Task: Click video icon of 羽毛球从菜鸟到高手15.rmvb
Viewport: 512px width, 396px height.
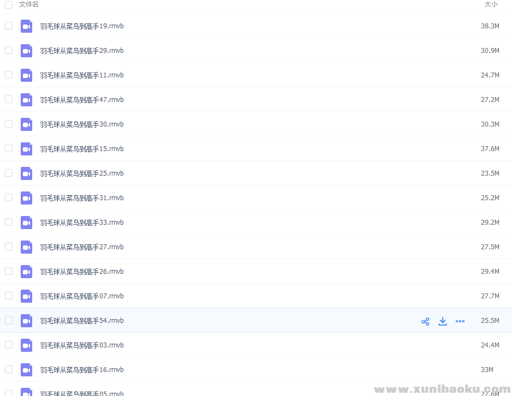Action: tap(26, 149)
